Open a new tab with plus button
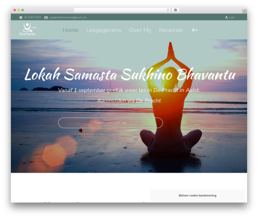The width and height of the screenshot is (258, 218). click(x=245, y=11)
